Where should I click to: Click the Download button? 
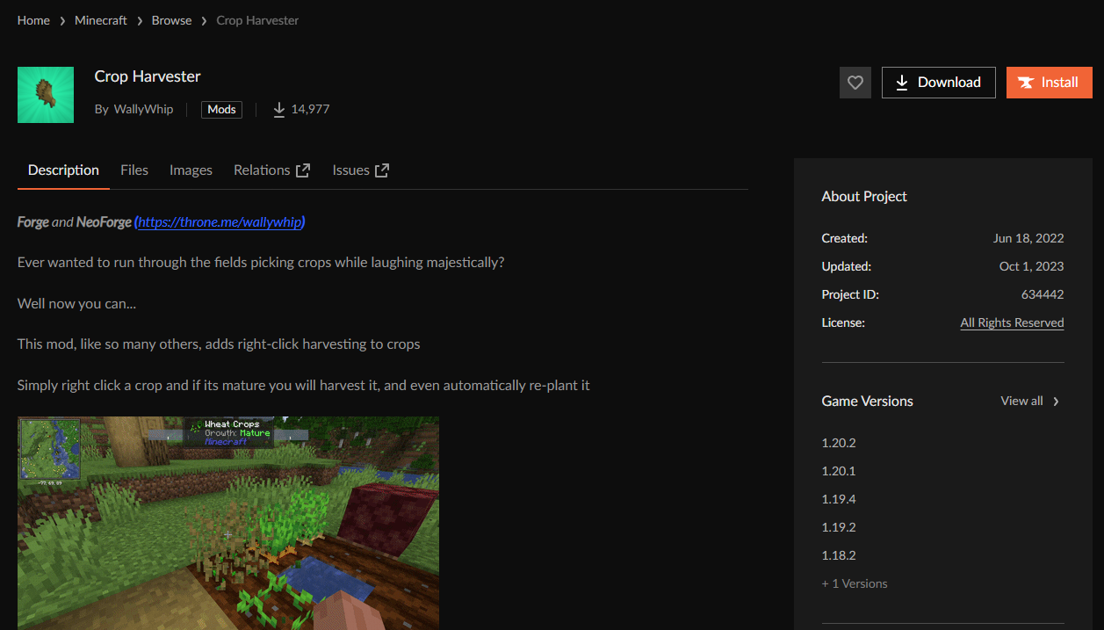point(938,83)
